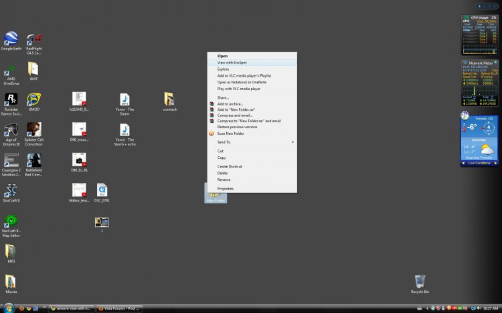Select the DSC_0701 PSD file icon
Image resolution: width=502 pixels, height=313 pixels.
point(102,193)
